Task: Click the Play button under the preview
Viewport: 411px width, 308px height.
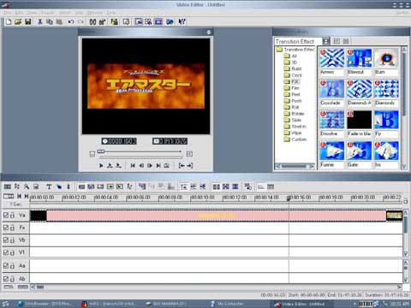Action: tap(101, 165)
